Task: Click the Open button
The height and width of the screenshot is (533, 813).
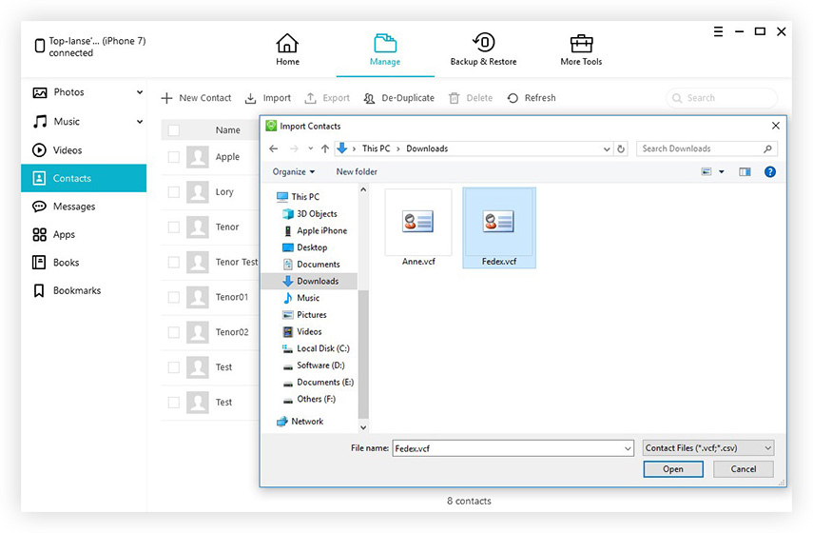Action: (x=673, y=469)
